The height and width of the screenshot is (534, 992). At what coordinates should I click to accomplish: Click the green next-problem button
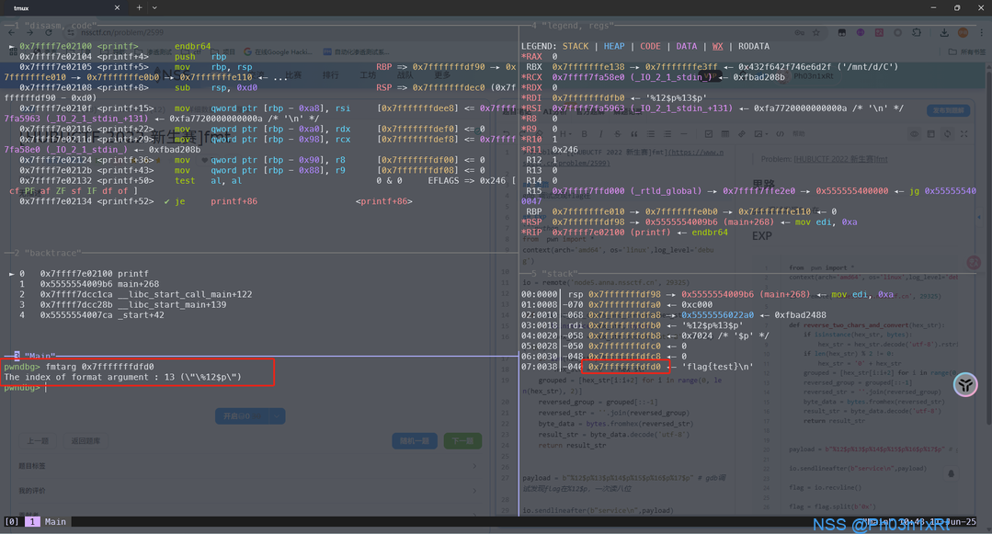(x=462, y=441)
